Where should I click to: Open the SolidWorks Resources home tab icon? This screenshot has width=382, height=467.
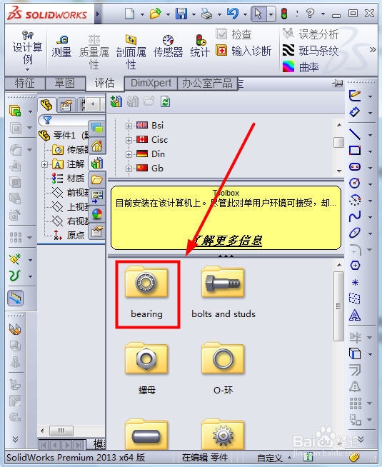pos(97,146)
